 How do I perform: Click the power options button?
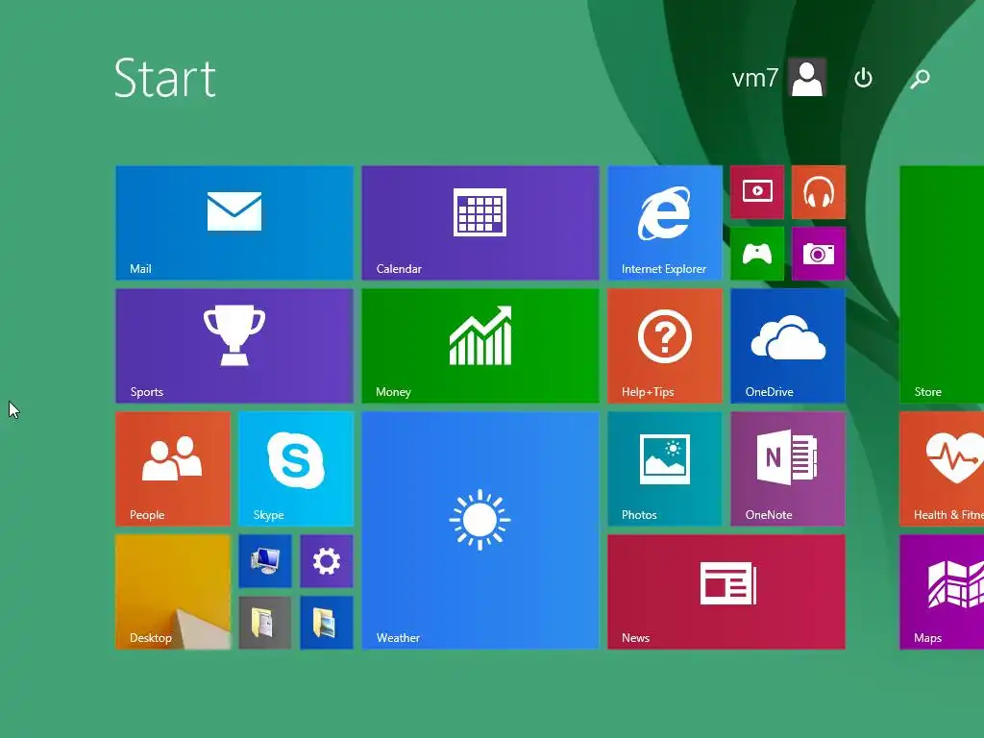[x=864, y=78]
